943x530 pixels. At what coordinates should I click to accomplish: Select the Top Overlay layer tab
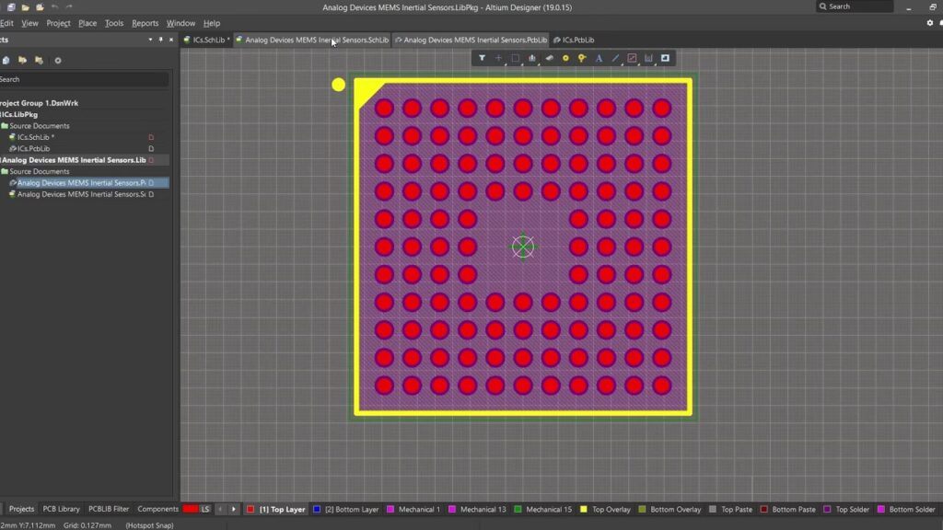(x=611, y=509)
